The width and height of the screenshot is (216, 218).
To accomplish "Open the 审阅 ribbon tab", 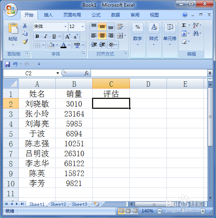I will point(135,15).
